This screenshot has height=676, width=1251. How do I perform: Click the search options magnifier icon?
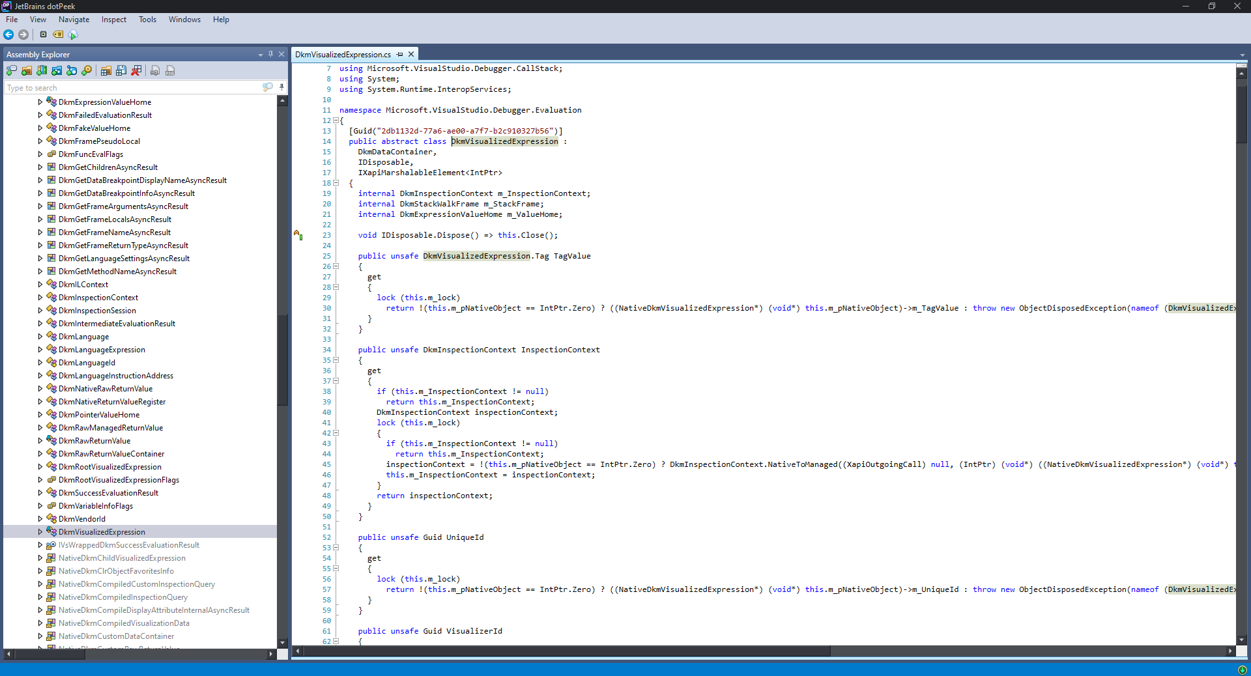click(267, 87)
